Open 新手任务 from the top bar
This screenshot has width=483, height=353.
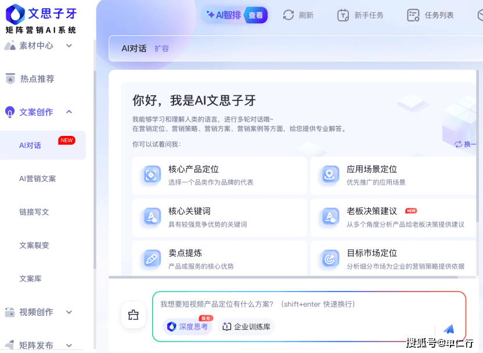(360, 15)
